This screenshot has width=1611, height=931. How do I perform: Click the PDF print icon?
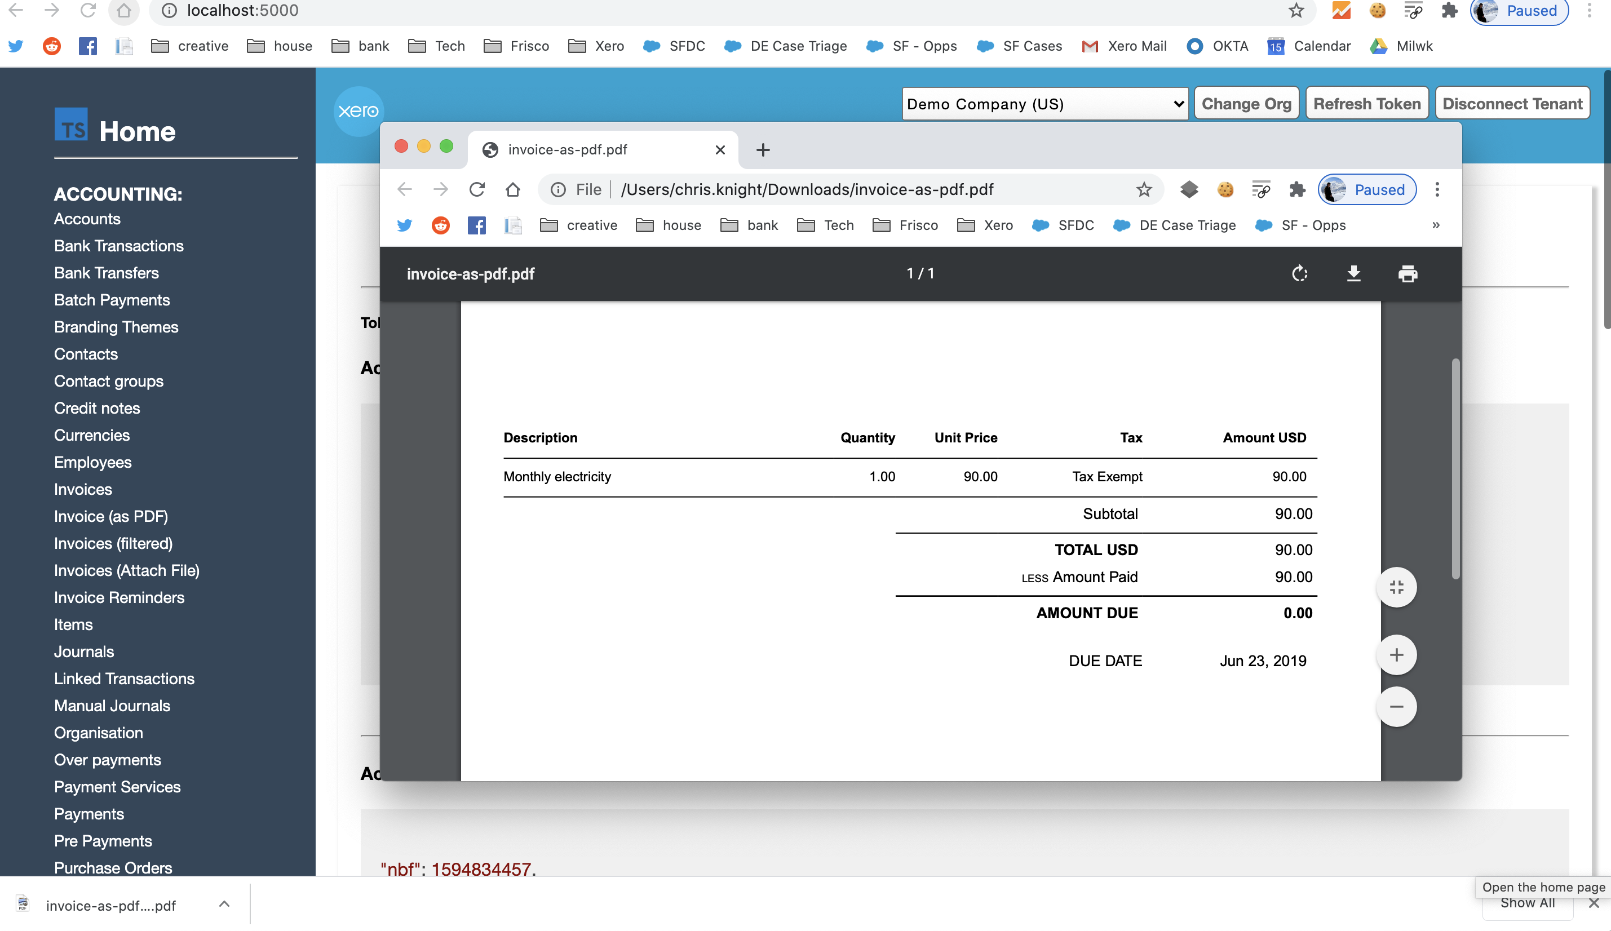click(x=1408, y=274)
